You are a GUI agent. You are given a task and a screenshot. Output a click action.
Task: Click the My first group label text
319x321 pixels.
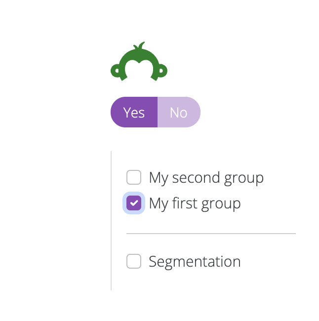(195, 203)
